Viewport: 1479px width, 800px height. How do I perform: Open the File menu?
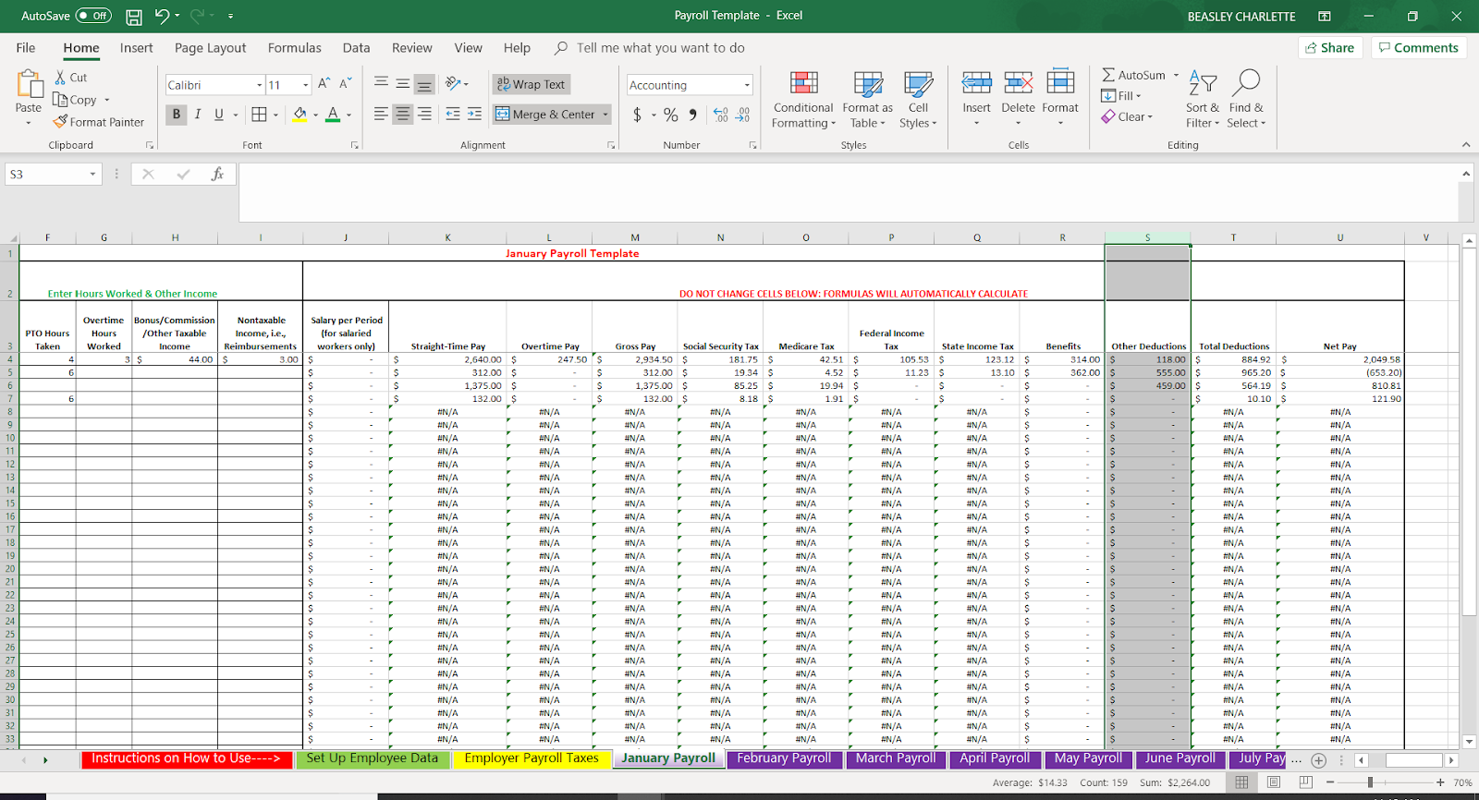pos(26,48)
